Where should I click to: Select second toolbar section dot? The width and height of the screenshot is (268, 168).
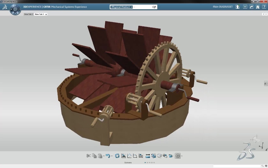(147, 162)
